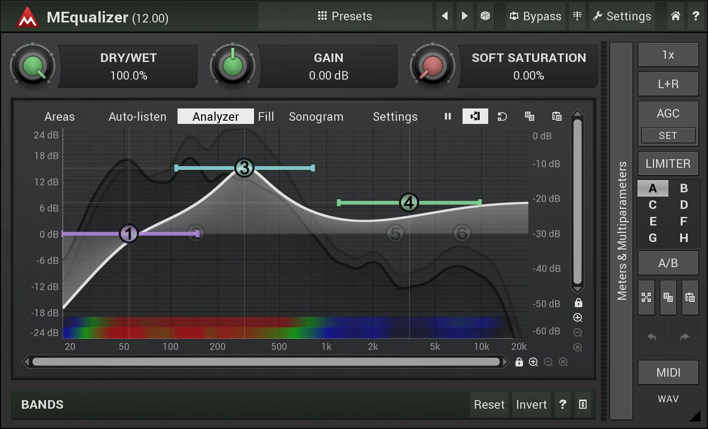Click the Gain knob
This screenshot has width=708, height=429.
pos(232,66)
